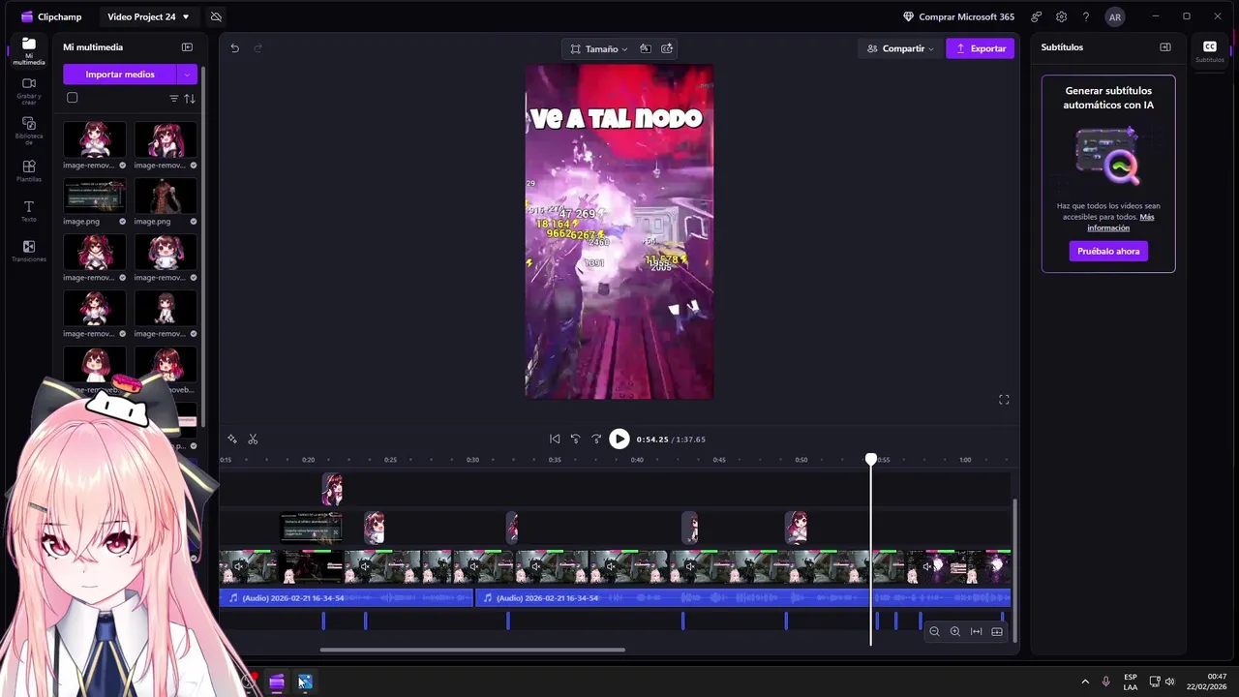The width and height of the screenshot is (1239, 697).
Task: Toggle the timeline layout expand icon
Action: 997,632
